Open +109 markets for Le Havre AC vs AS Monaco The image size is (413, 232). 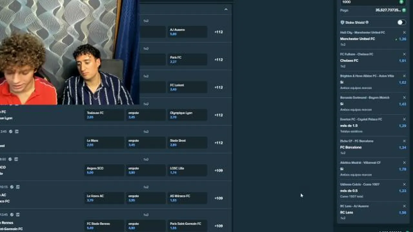[x=218, y=198]
